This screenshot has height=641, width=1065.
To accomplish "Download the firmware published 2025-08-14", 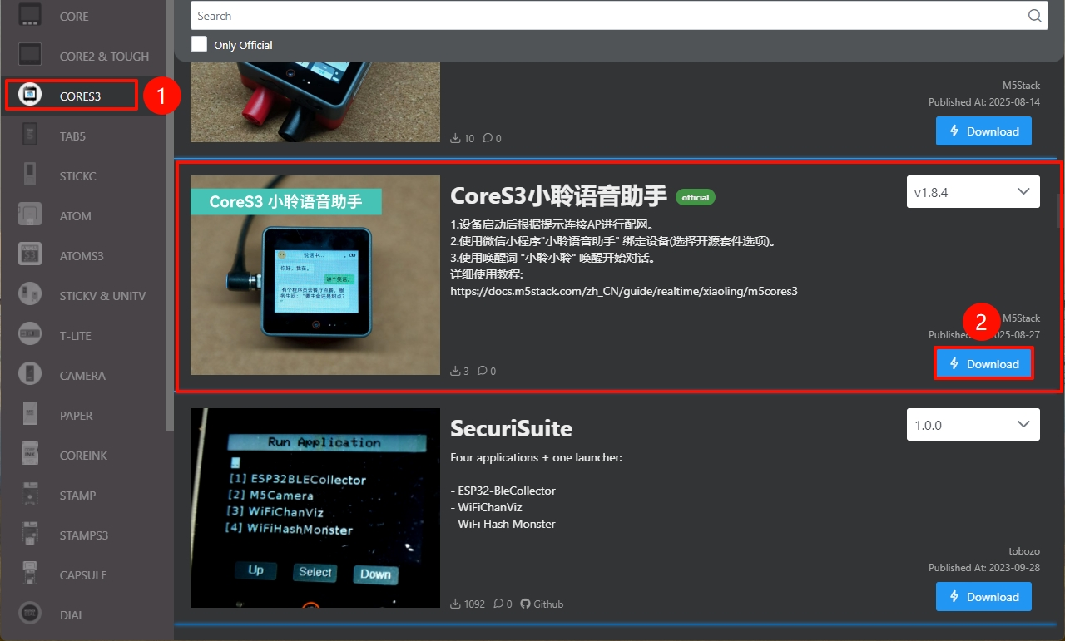I will coord(983,131).
